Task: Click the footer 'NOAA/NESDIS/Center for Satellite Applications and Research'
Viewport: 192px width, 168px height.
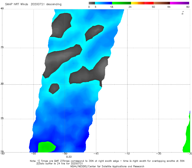Action: [x=107, y=166]
